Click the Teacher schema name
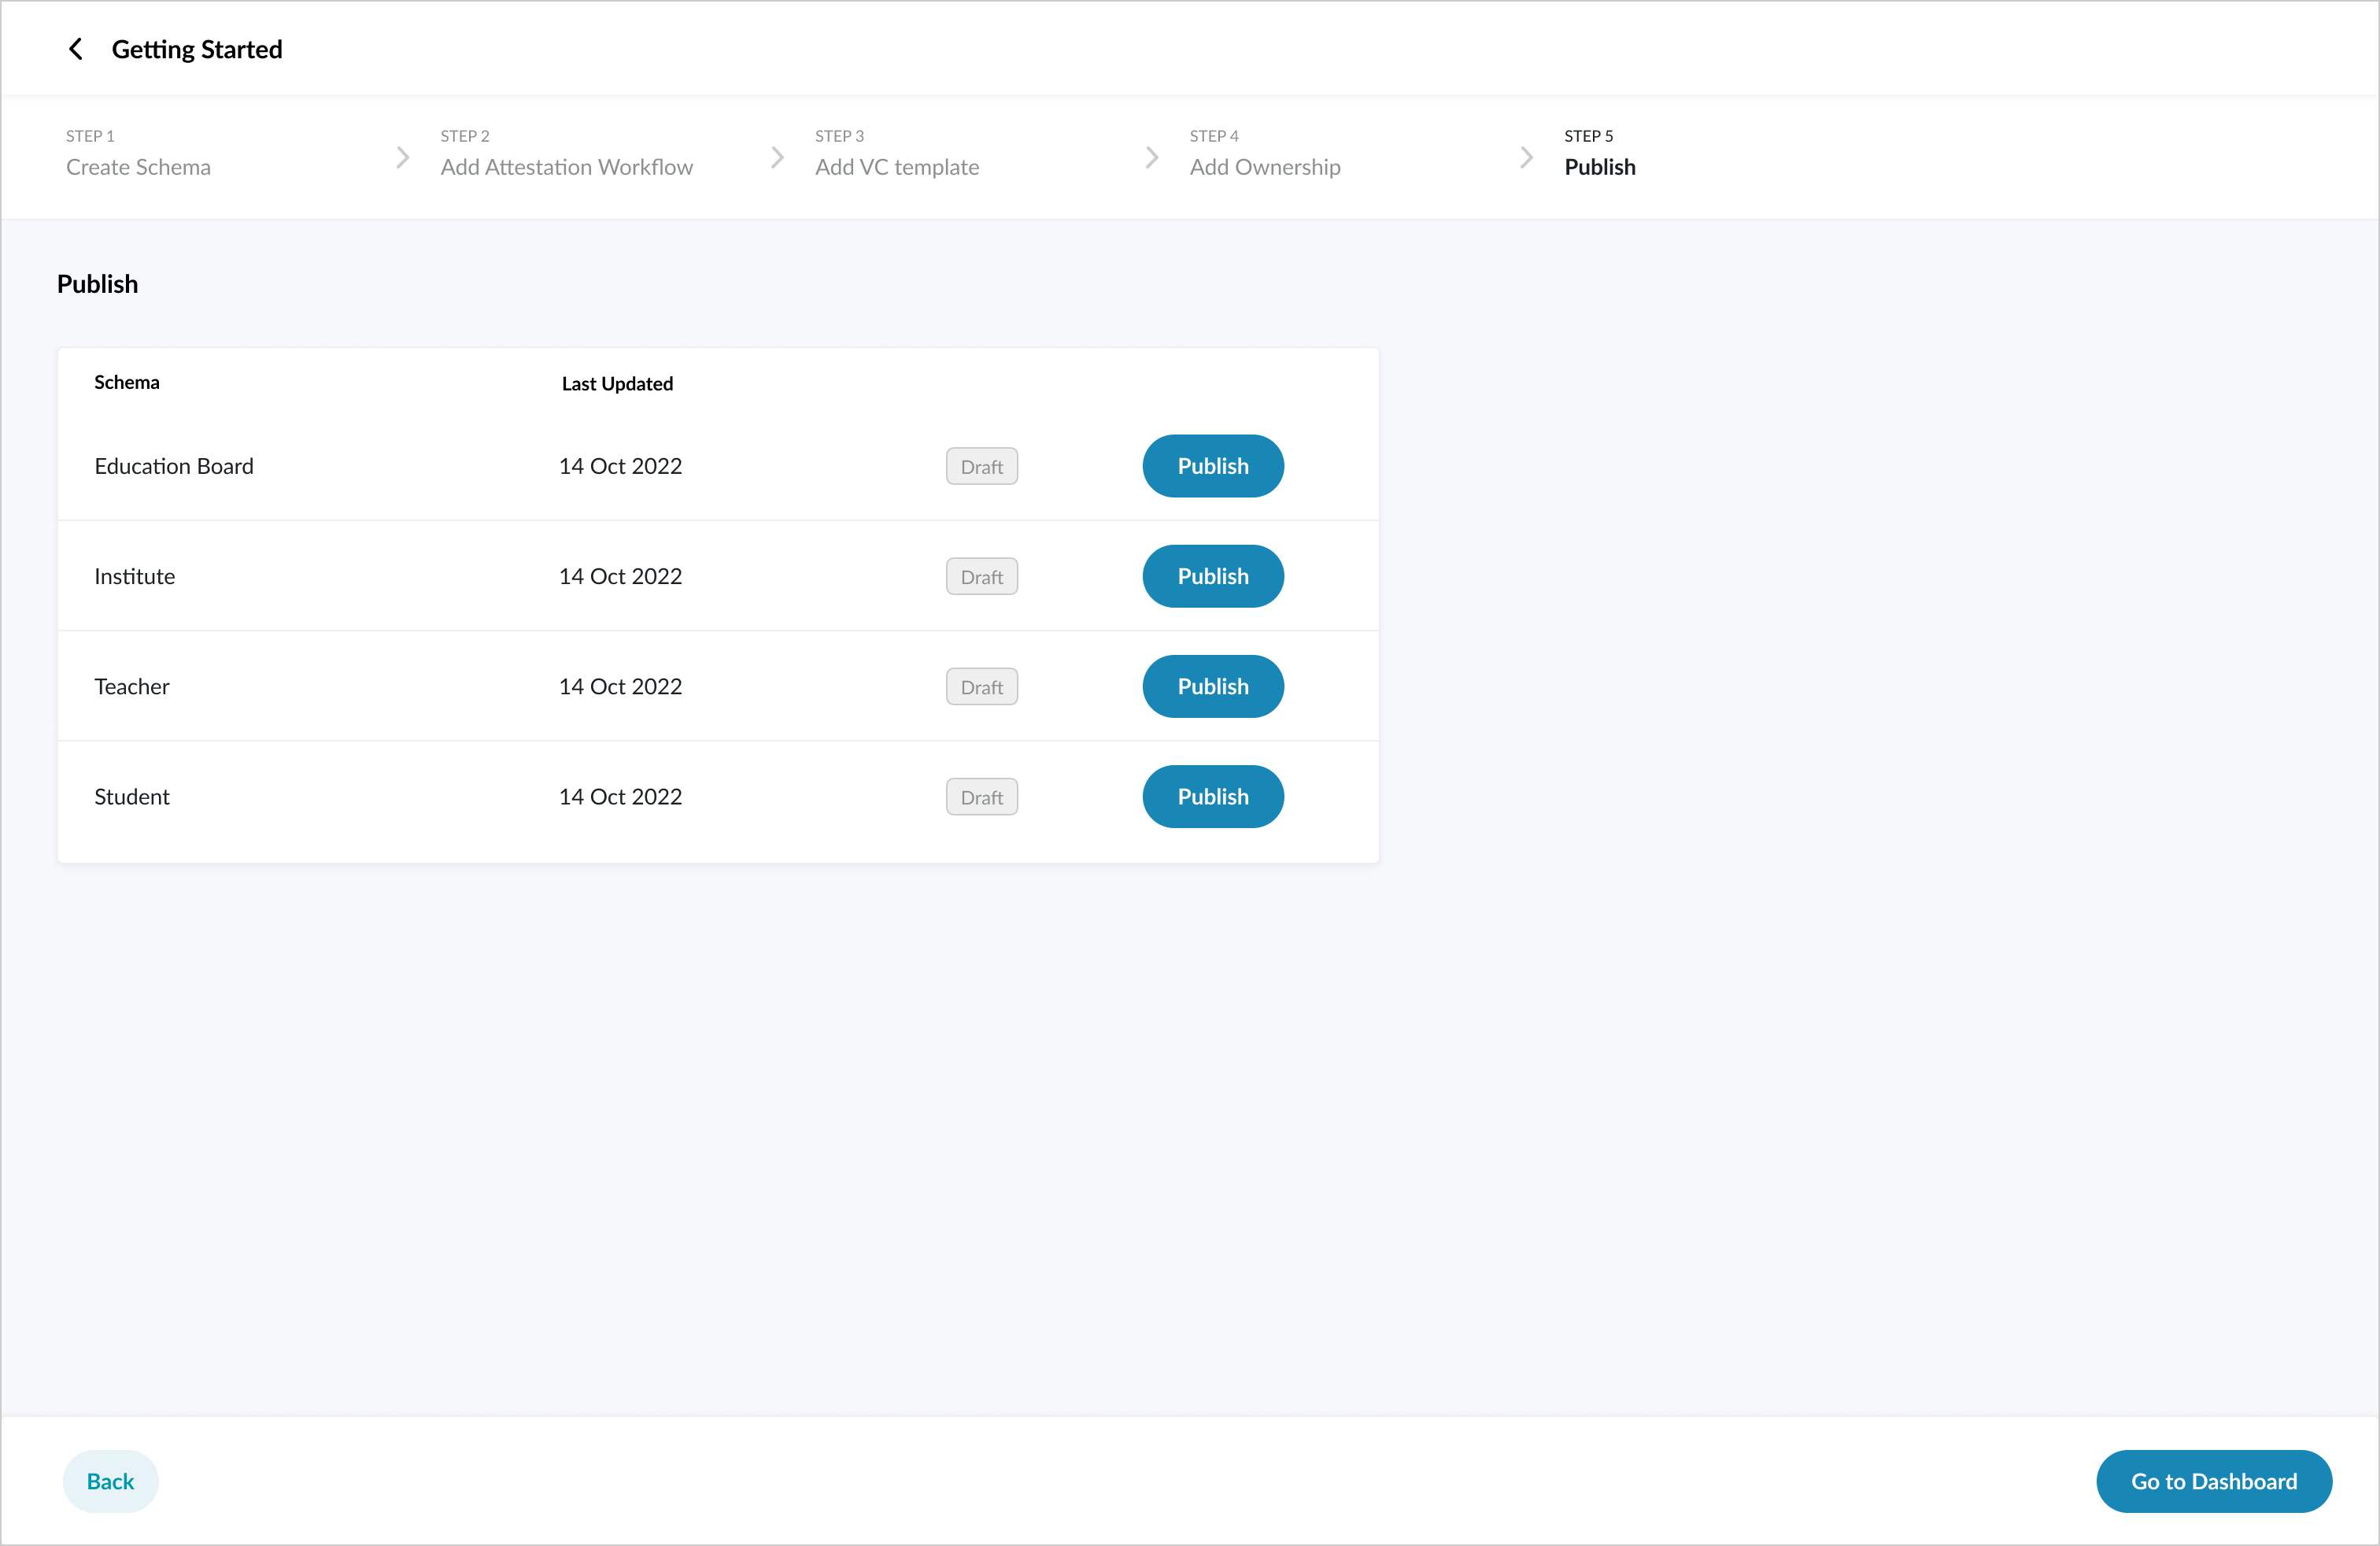This screenshot has width=2380, height=1546. [x=132, y=686]
